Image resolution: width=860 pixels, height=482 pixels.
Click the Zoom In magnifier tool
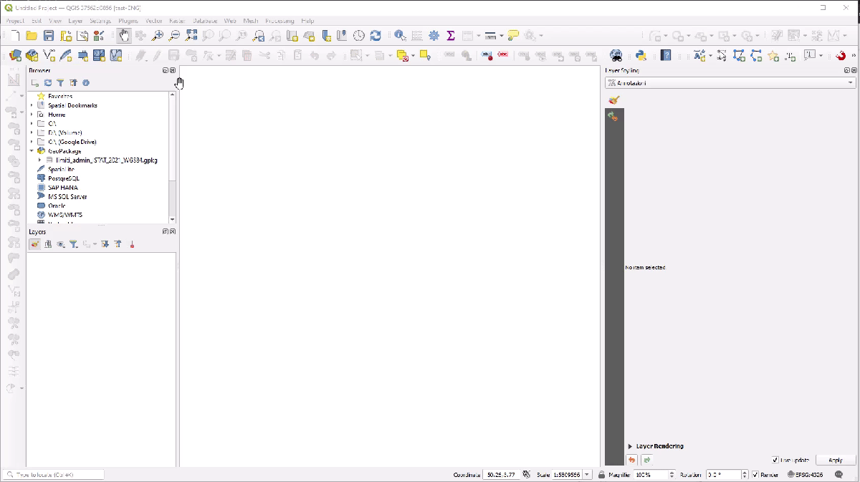click(157, 36)
